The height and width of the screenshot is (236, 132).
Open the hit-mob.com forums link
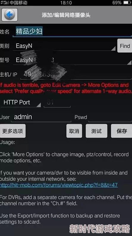coord(59,185)
